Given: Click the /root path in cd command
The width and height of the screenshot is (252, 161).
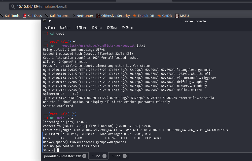Looking at the screenshot, I should coord(60,33).
